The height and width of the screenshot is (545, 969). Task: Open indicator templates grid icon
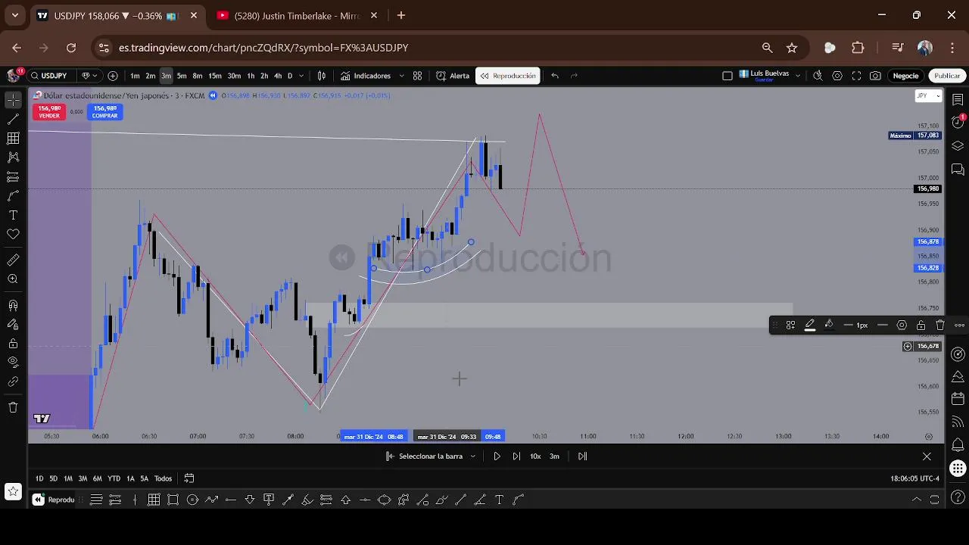coord(417,76)
